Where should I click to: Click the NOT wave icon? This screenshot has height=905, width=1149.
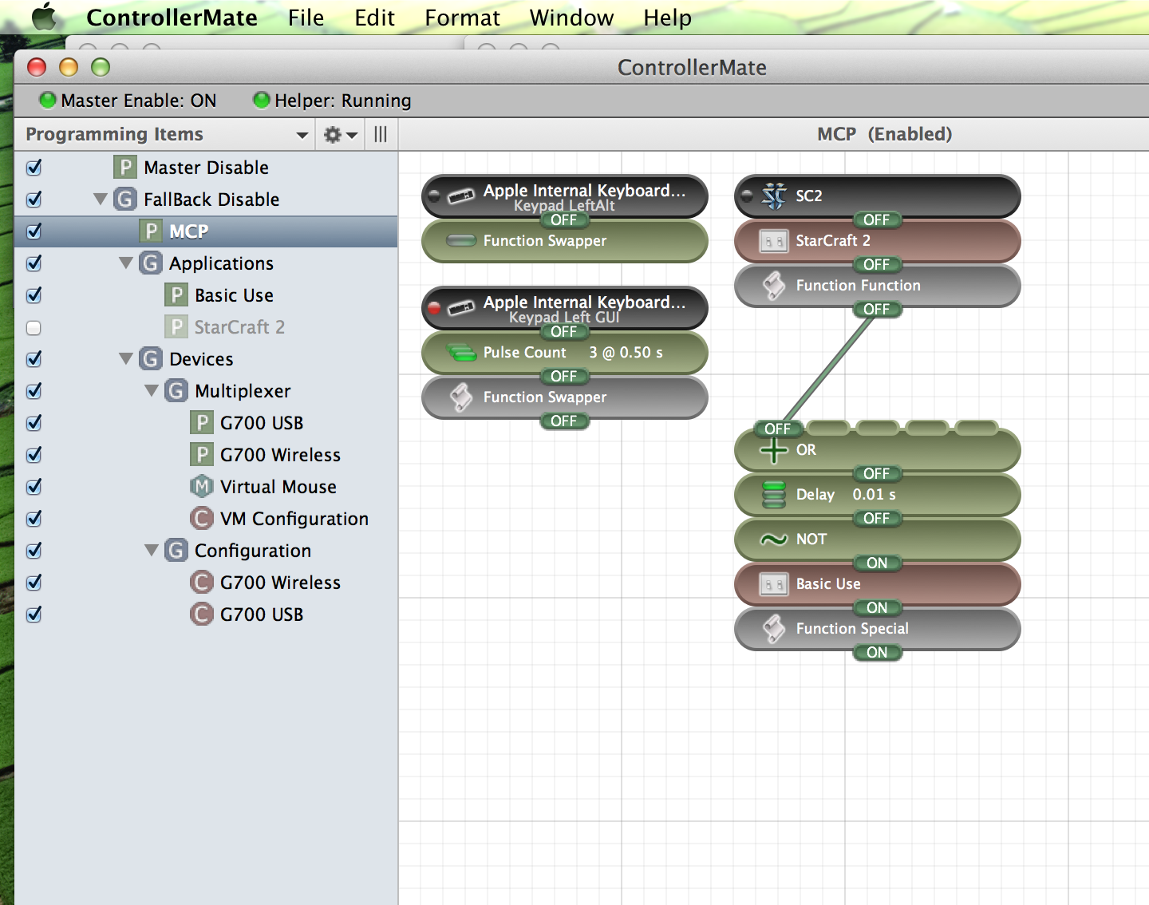click(773, 539)
